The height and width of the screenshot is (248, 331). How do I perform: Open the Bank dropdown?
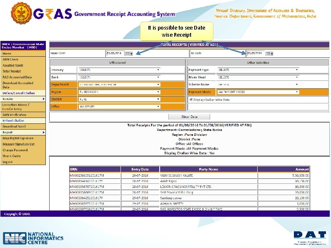tap(119, 77)
